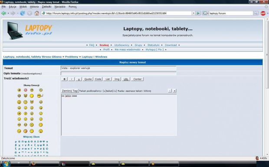Expand back button history dropdown arrow
Viewport: 269px width, 167px height.
tap(8, 13)
